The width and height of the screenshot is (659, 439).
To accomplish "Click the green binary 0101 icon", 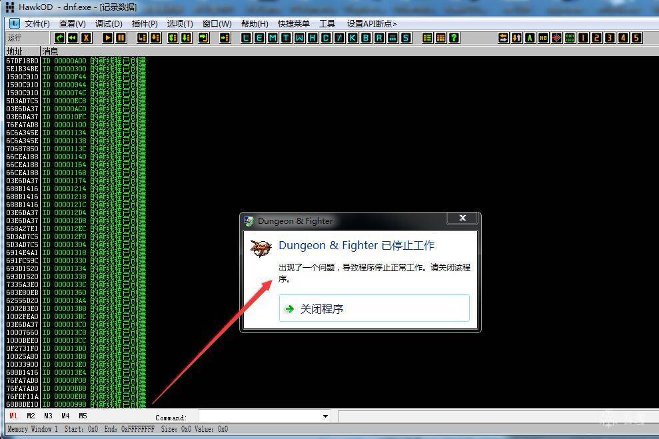I will click(570, 38).
